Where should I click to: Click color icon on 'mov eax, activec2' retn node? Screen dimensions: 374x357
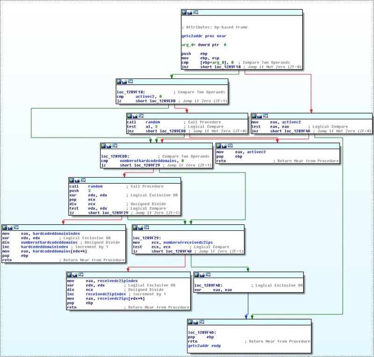pyautogui.click(x=219, y=146)
